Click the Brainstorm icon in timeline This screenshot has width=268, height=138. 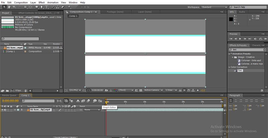95,101
